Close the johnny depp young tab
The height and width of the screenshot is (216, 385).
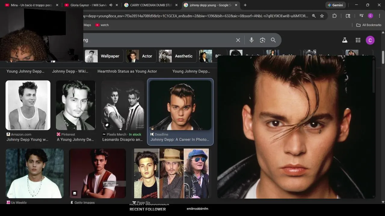click(x=236, y=5)
